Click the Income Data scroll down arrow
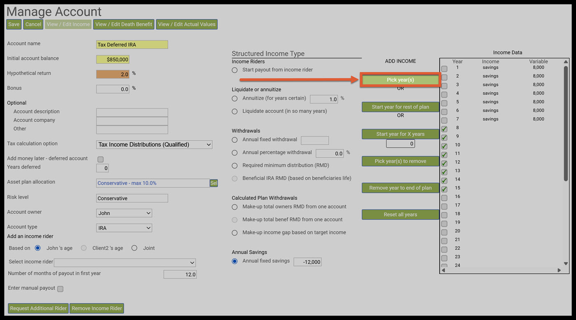 [x=566, y=264]
